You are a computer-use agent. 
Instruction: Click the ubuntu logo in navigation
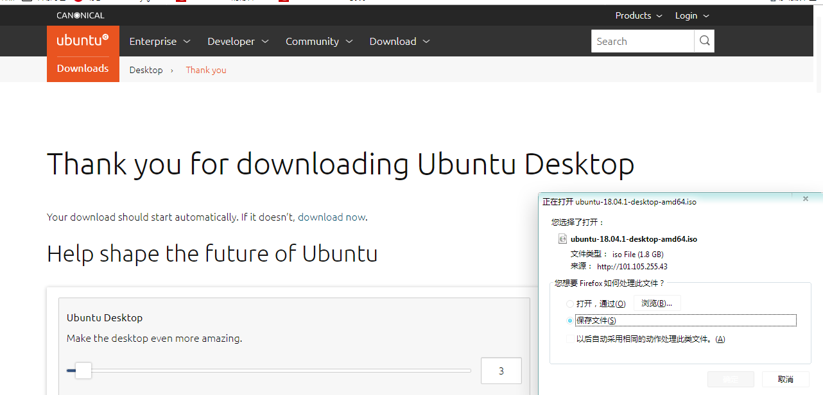point(83,40)
